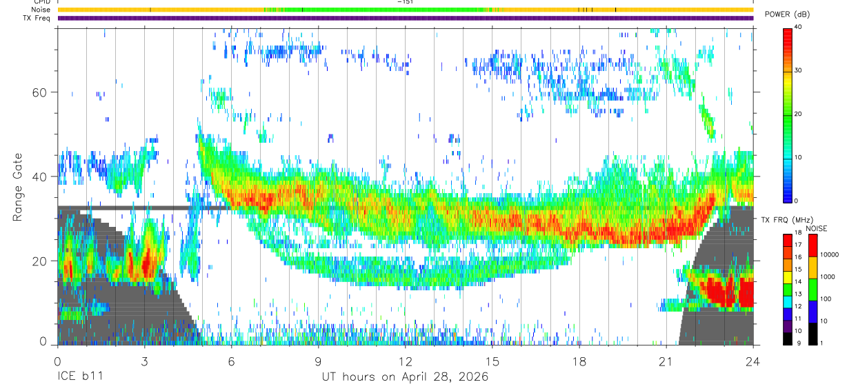Click the '40' label on the POWER scale

[x=799, y=27]
